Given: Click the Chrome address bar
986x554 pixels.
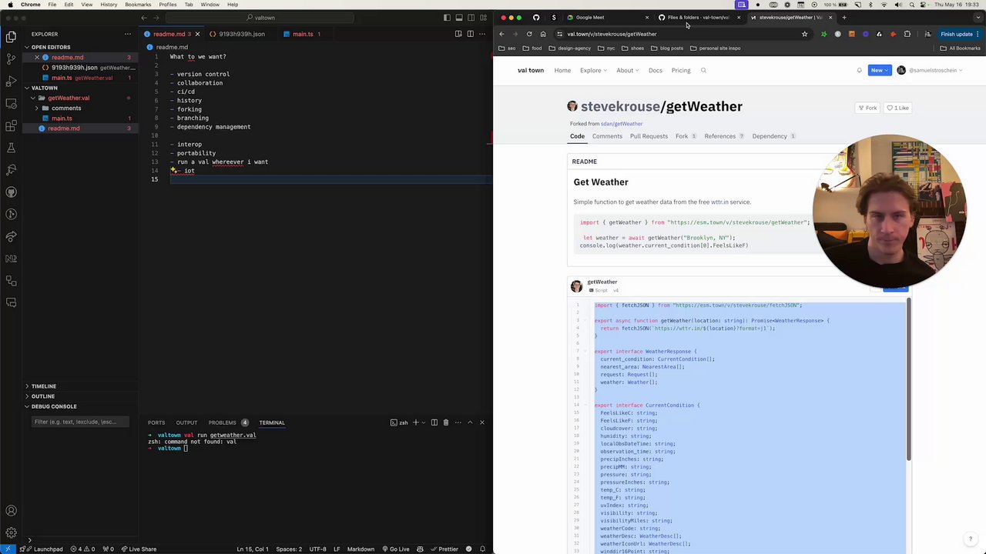Looking at the screenshot, I should pyautogui.click(x=682, y=34).
